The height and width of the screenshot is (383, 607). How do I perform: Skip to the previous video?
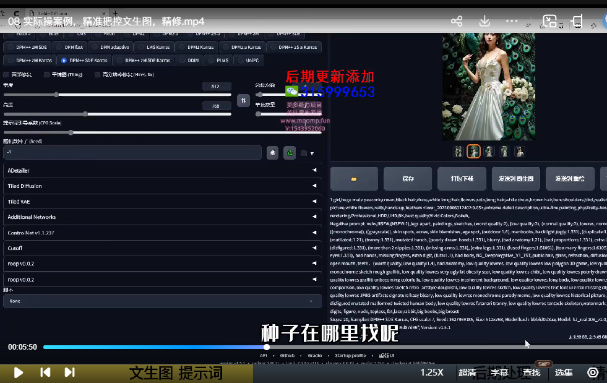tap(45, 372)
